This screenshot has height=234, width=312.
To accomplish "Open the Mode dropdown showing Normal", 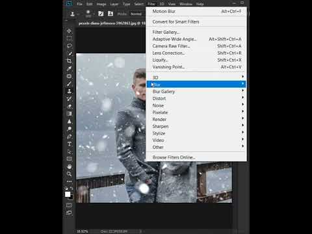I will [x=136, y=14].
